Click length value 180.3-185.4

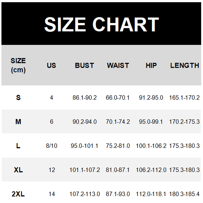[184, 194]
